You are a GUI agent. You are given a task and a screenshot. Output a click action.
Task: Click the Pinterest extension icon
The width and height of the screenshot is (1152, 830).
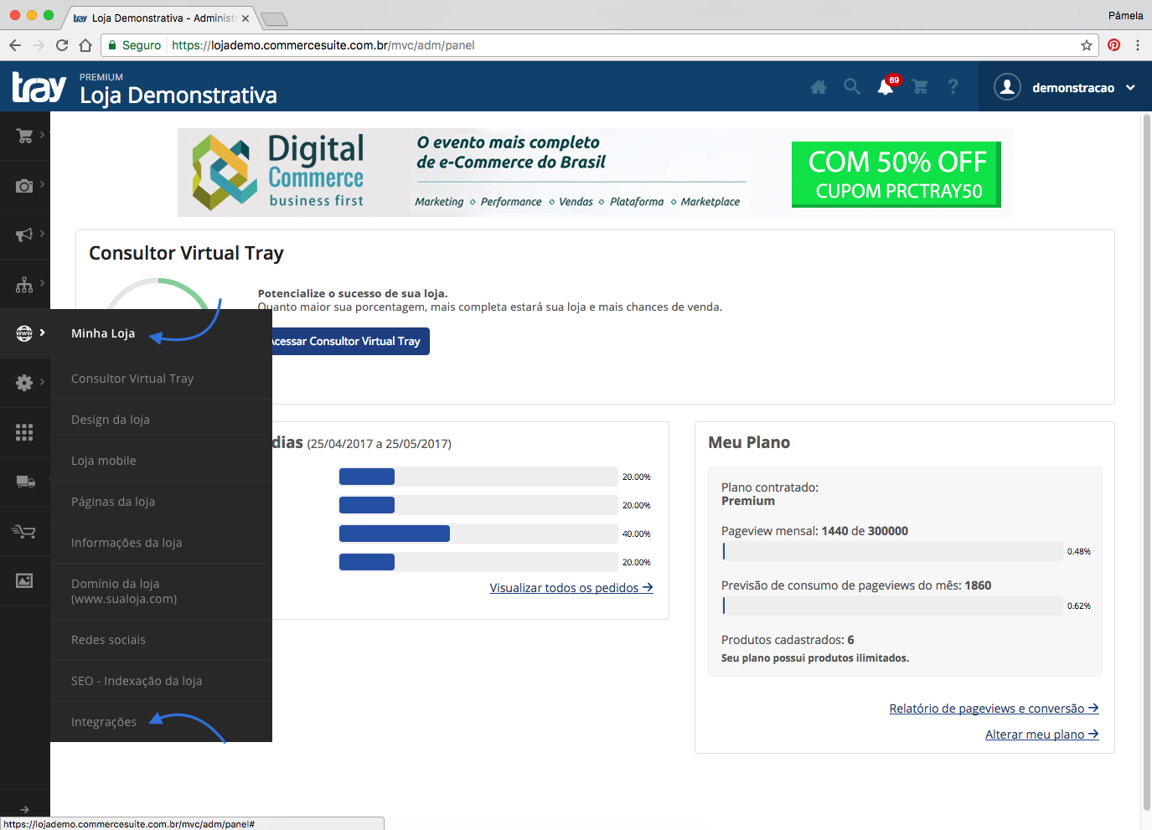pos(1113,45)
